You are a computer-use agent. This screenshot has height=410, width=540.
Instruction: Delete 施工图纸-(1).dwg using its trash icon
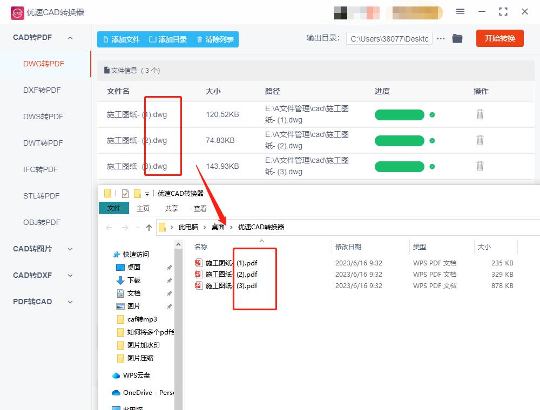pos(480,114)
